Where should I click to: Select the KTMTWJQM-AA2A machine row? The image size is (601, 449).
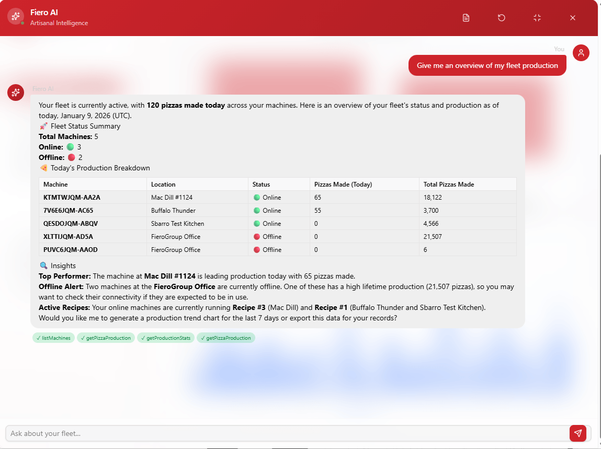pyautogui.click(x=72, y=198)
